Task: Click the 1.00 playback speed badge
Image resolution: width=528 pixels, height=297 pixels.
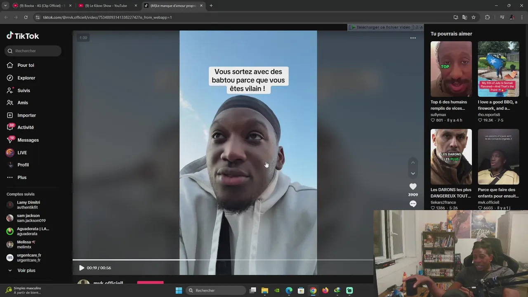Action: click(83, 38)
